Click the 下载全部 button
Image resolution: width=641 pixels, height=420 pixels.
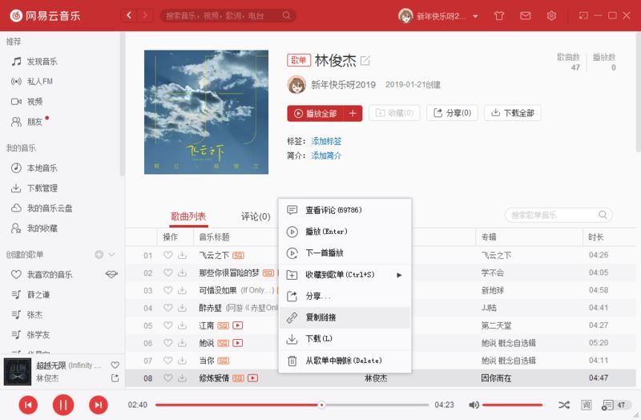tap(513, 113)
